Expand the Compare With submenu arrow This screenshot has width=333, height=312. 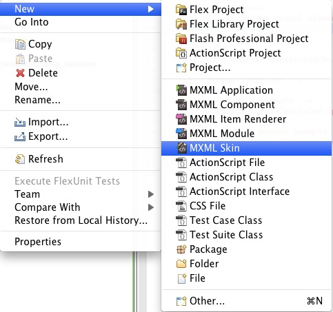click(151, 207)
